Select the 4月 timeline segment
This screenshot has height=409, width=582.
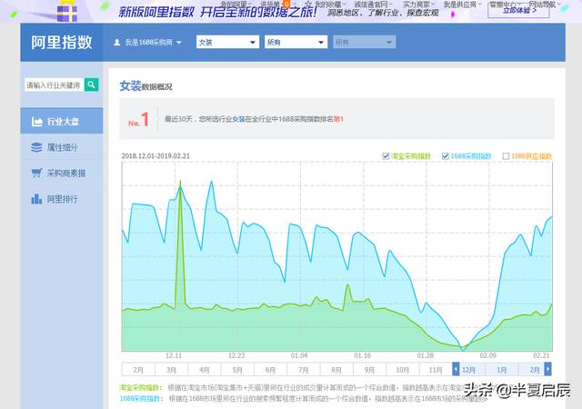(x=205, y=370)
